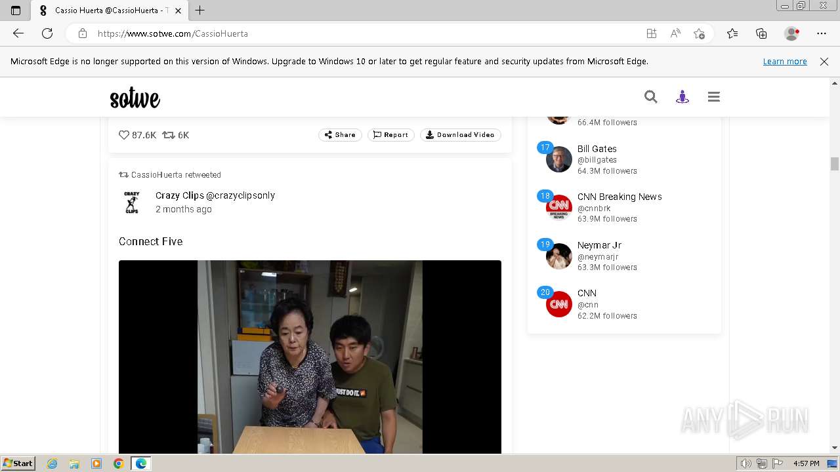
Task: Open browser Collections
Action: [x=761, y=33]
